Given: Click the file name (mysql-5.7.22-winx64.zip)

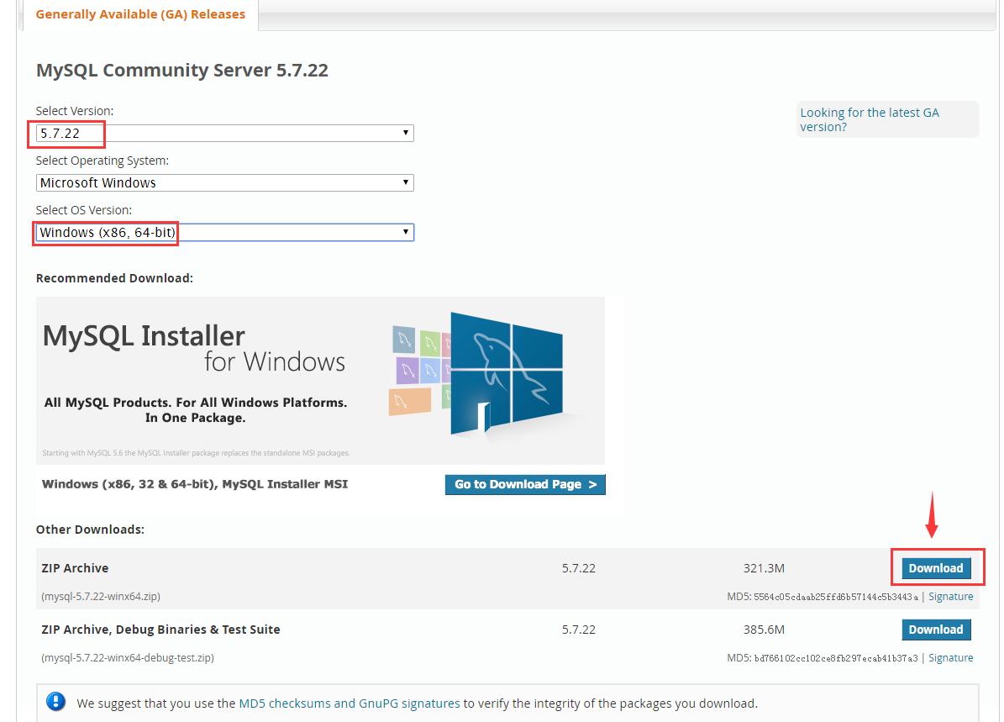Looking at the screenshot, I should [101, 597].
